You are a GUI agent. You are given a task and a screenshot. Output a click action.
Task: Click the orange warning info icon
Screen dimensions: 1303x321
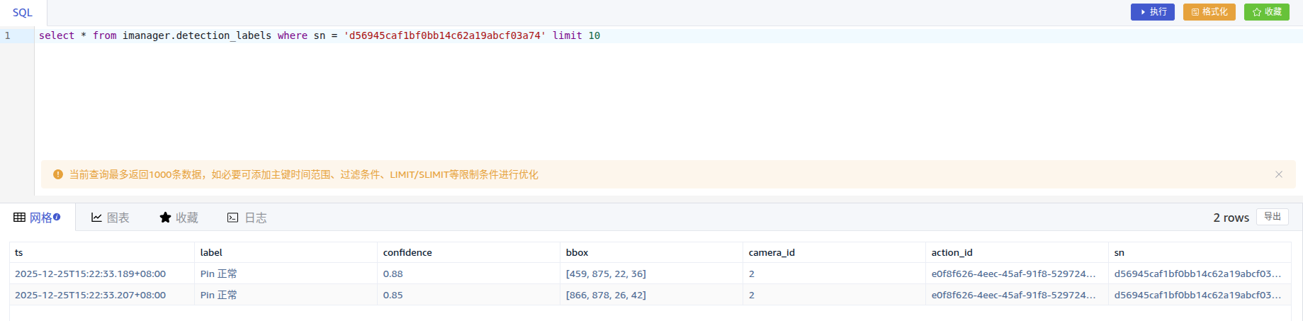(x=58, y=174)
